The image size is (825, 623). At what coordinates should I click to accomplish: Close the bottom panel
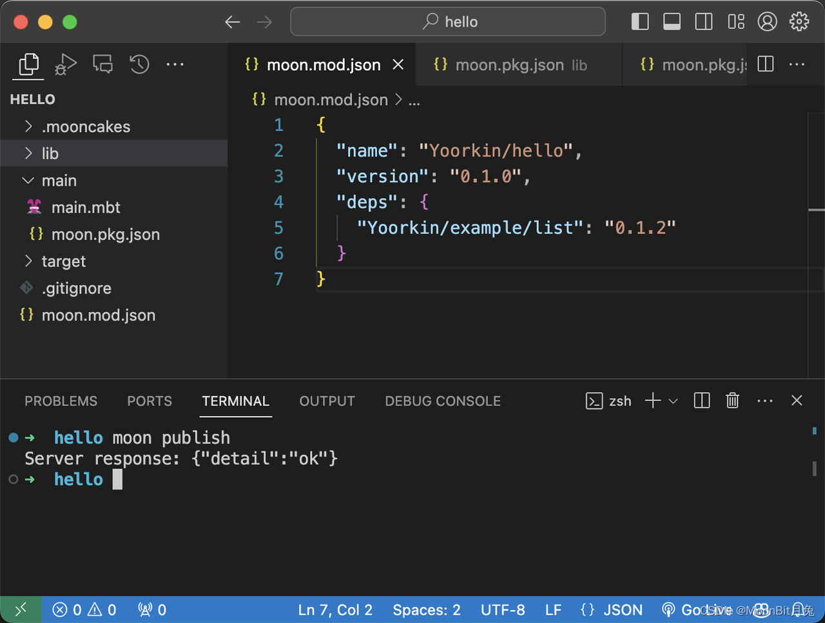[x=797, y=400]
